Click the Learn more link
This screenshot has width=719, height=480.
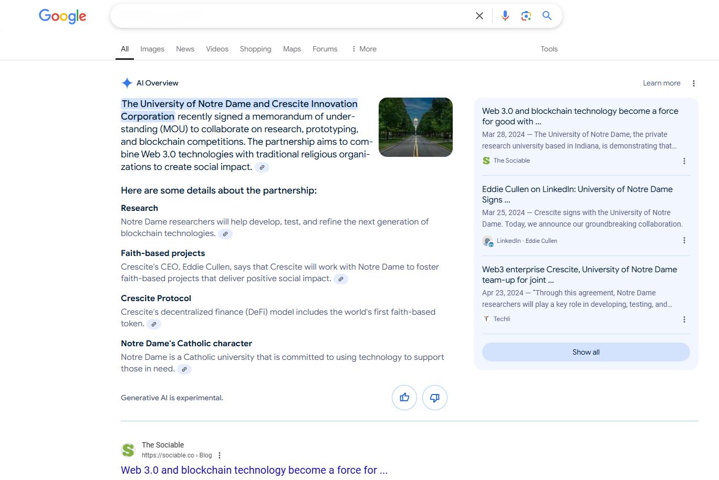click(661, 83)
